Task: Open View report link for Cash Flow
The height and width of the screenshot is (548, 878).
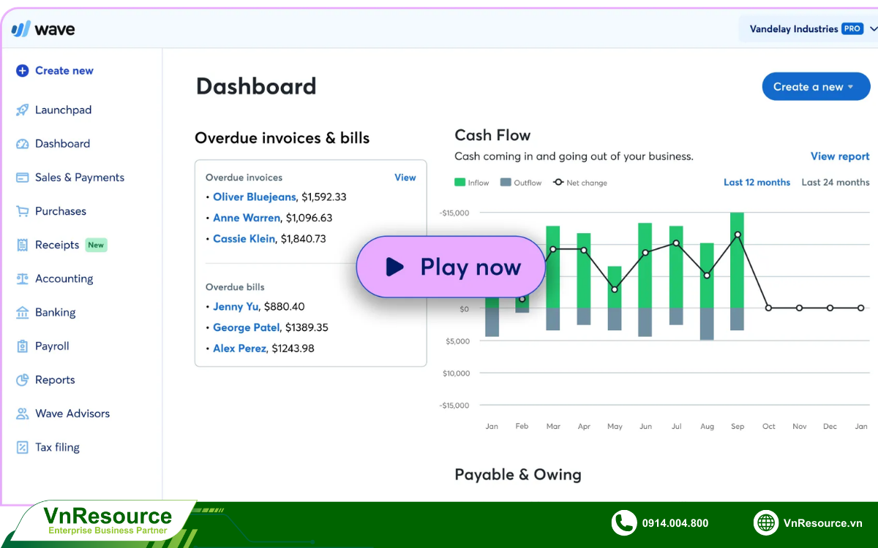Action: pos(839,156)
